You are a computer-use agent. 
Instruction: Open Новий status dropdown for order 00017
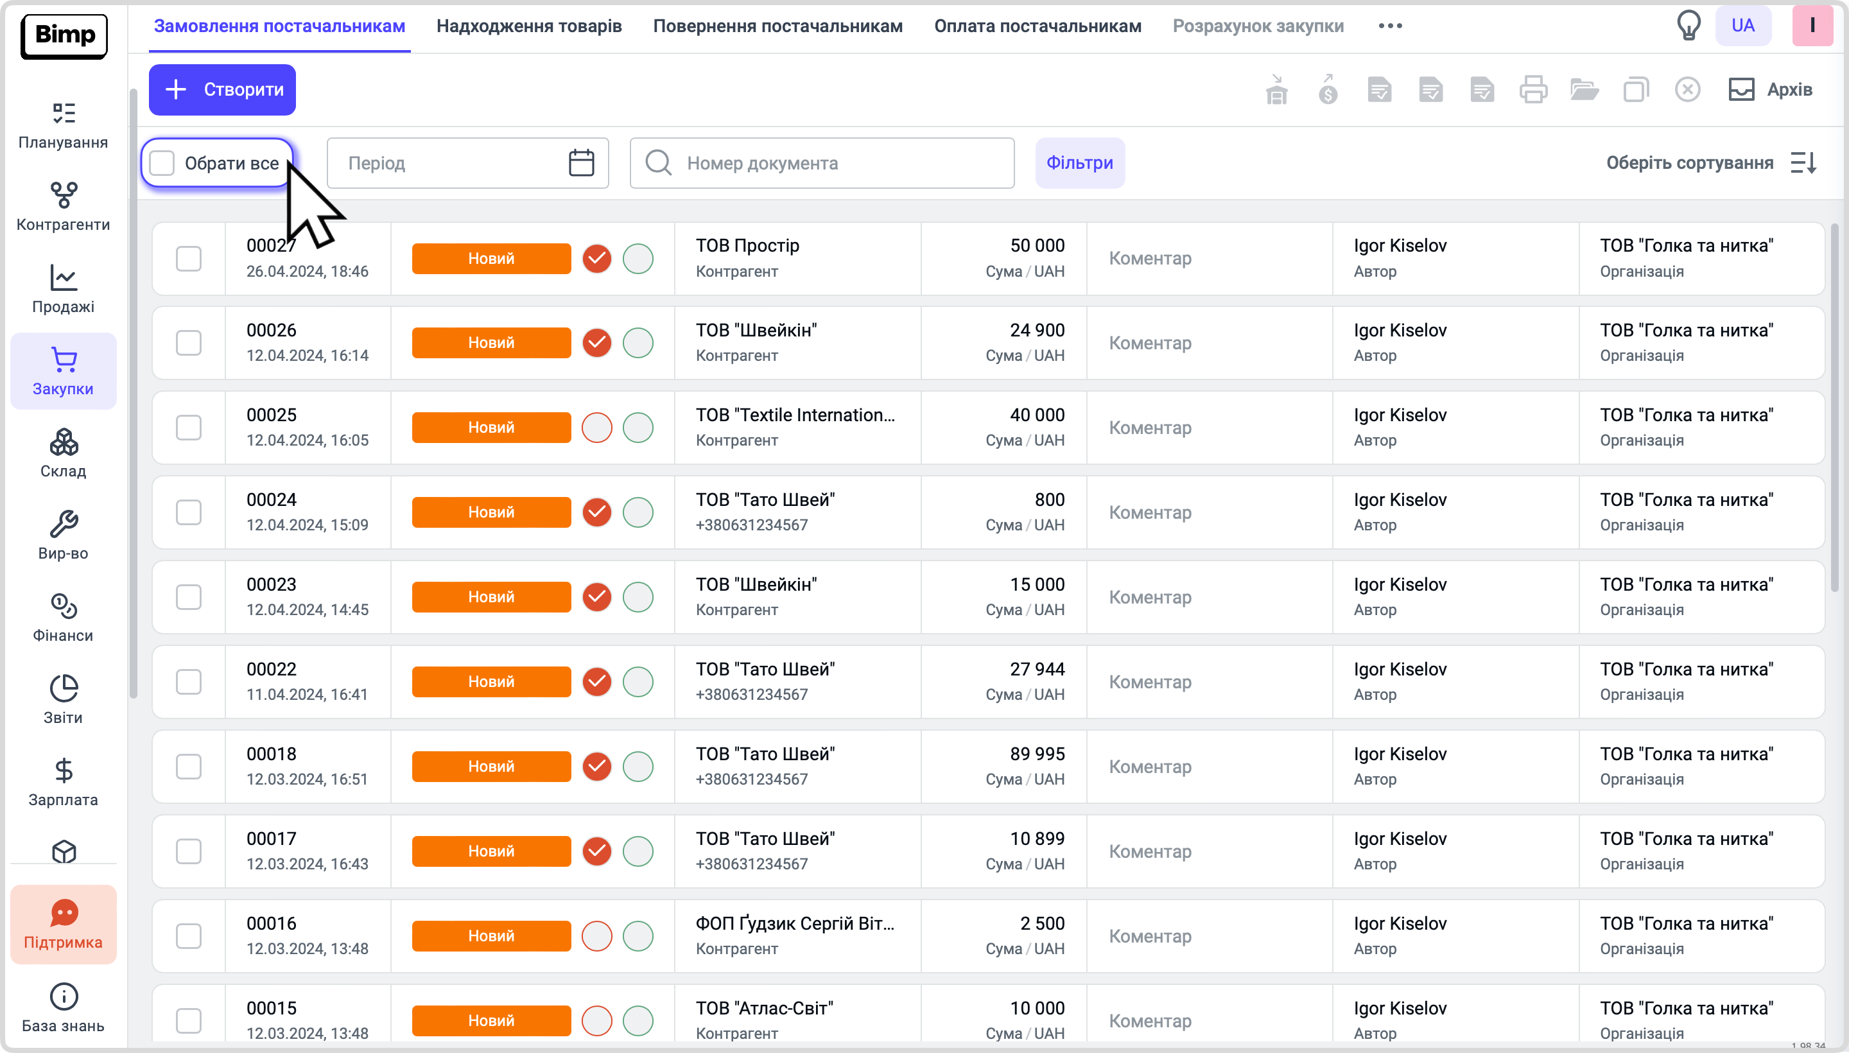491,851
